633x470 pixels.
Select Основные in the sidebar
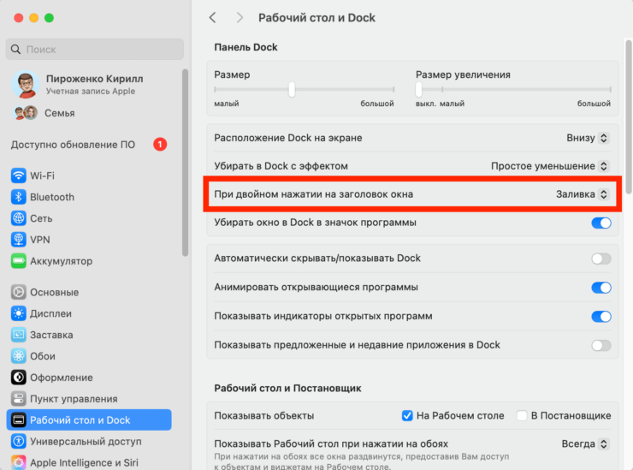(54, 292)
